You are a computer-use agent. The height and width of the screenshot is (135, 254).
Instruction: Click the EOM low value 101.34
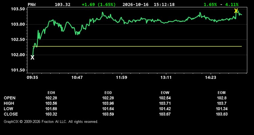221,109
